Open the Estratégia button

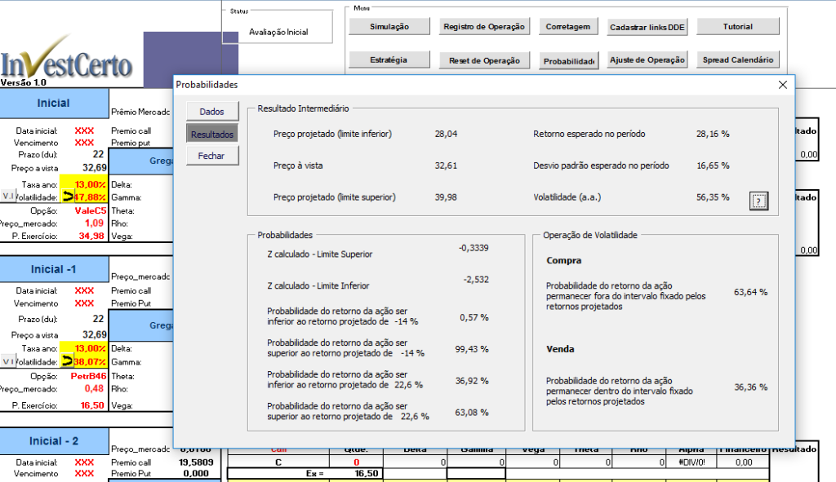pyautogui.click(x=389, y=60)
